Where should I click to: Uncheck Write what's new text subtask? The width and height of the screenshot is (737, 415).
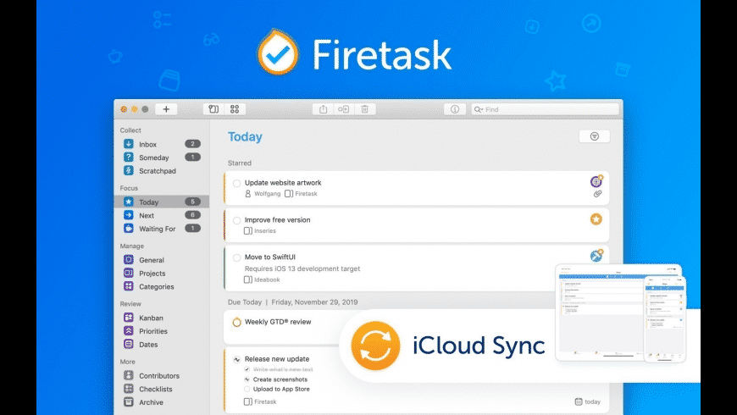[x=247, y=369]
